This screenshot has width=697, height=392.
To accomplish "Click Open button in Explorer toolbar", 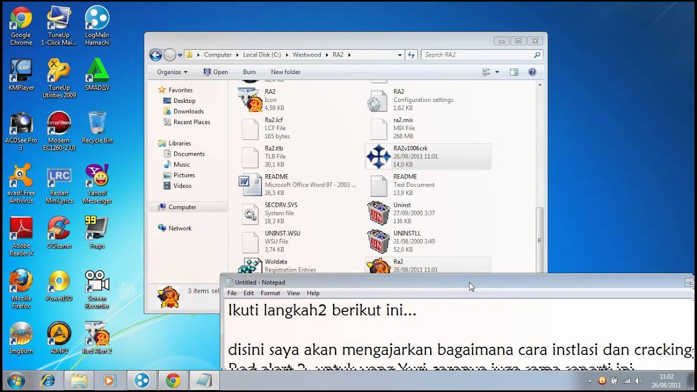I will tap(216, 72).
